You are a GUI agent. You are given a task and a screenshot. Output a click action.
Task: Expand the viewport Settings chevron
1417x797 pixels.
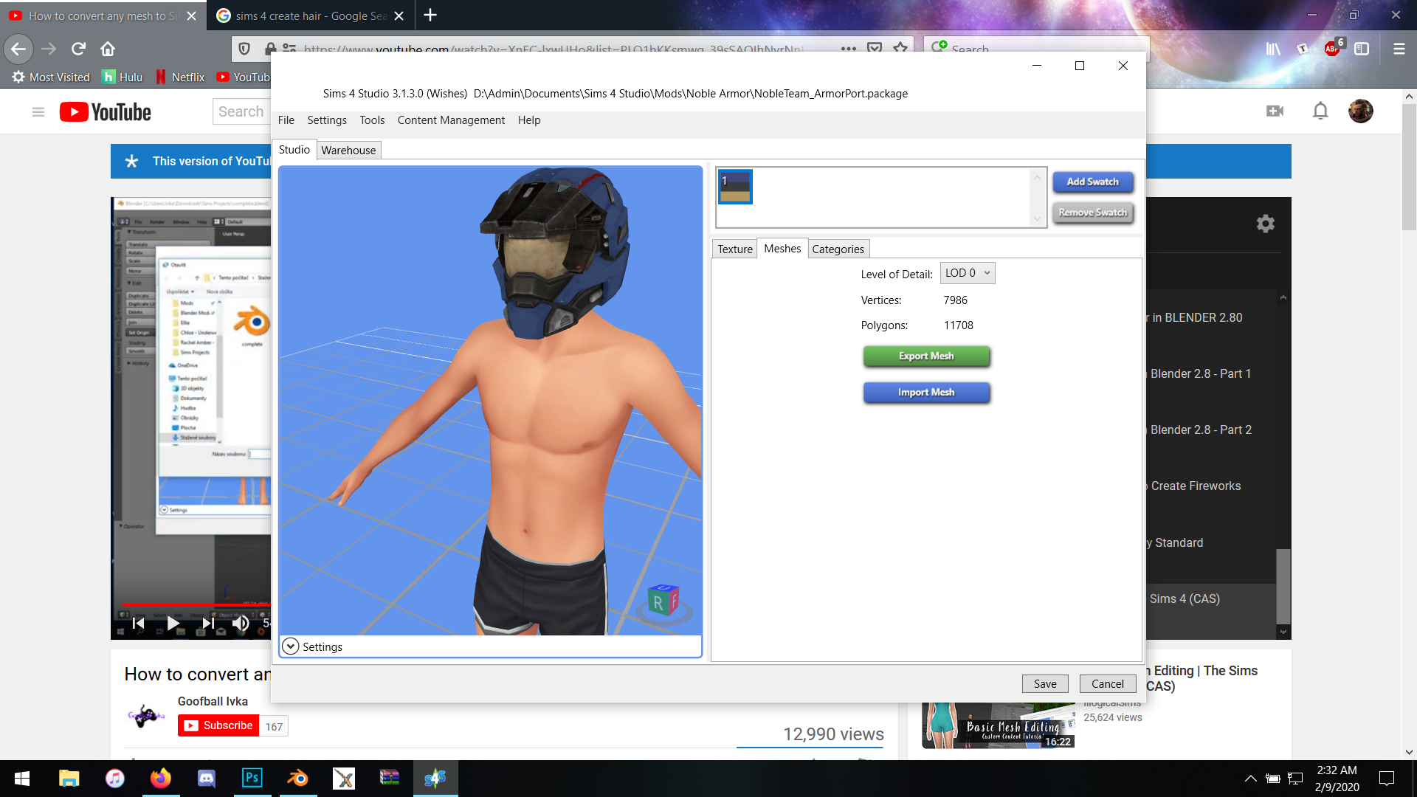[291, 646]
